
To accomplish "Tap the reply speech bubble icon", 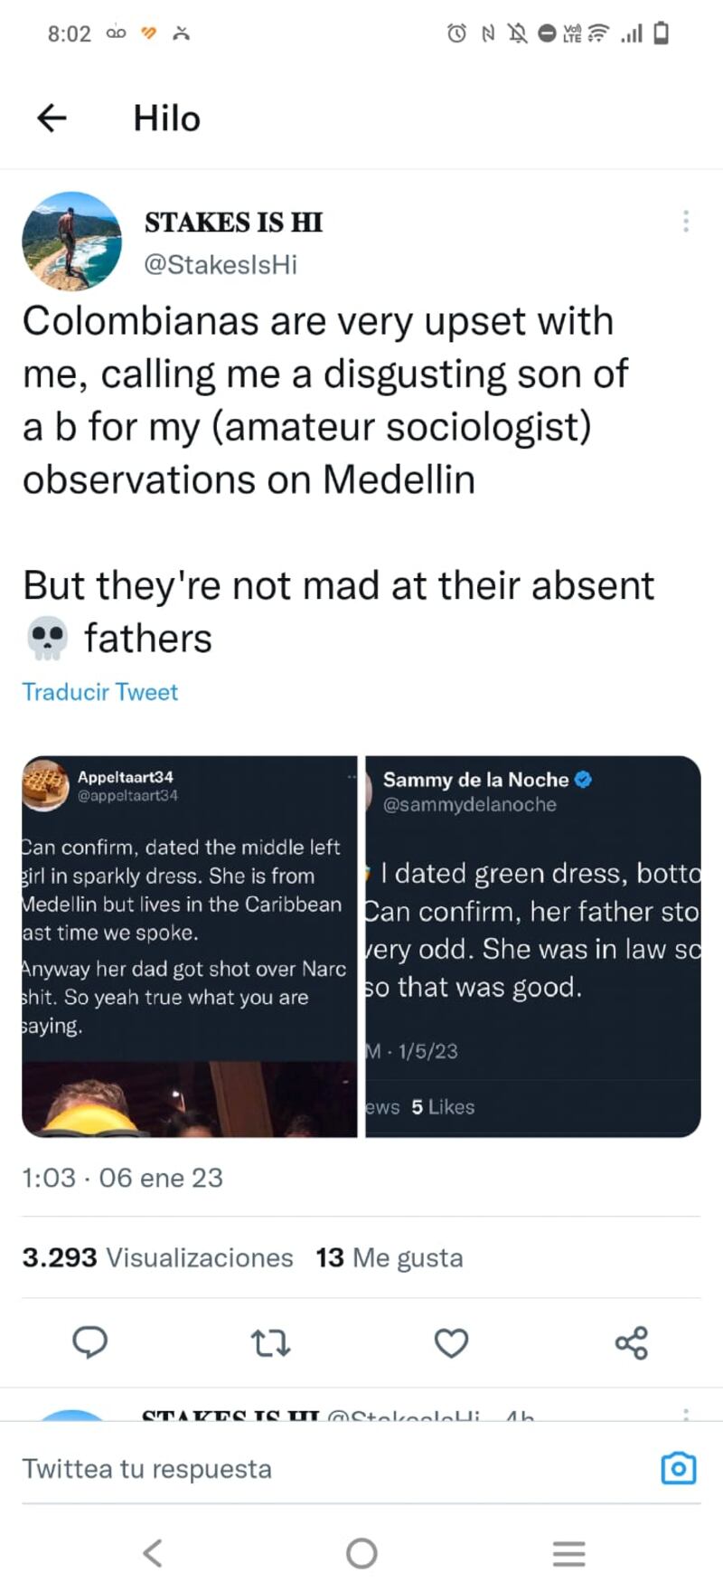I will click(89, 1342).
